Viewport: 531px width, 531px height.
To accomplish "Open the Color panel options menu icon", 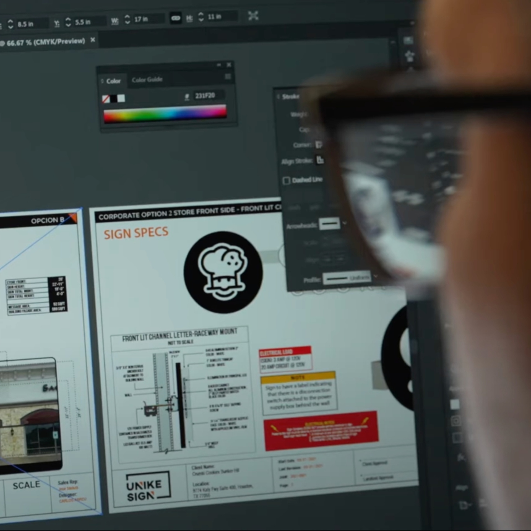I will coord(228,77).
